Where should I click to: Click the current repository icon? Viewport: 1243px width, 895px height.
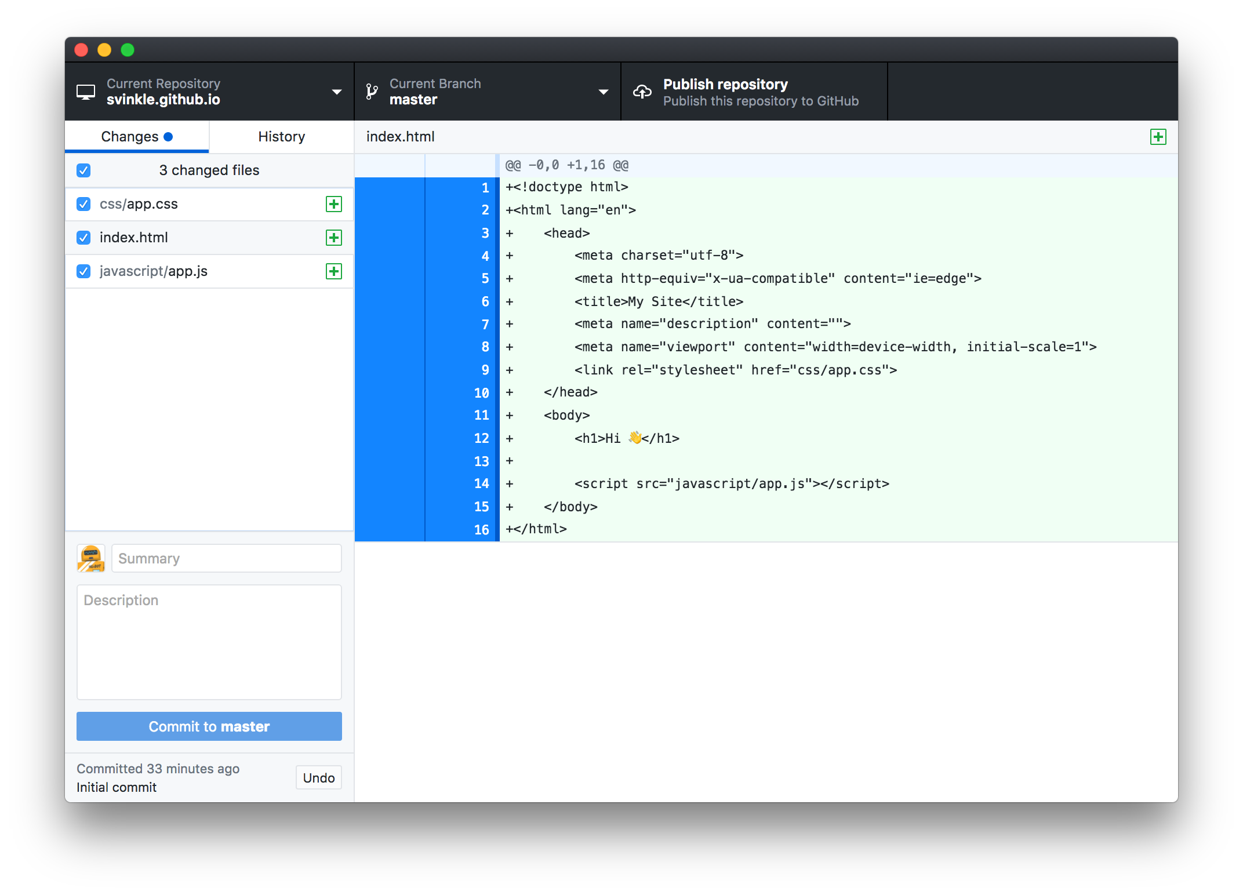[x=84, y=90]
